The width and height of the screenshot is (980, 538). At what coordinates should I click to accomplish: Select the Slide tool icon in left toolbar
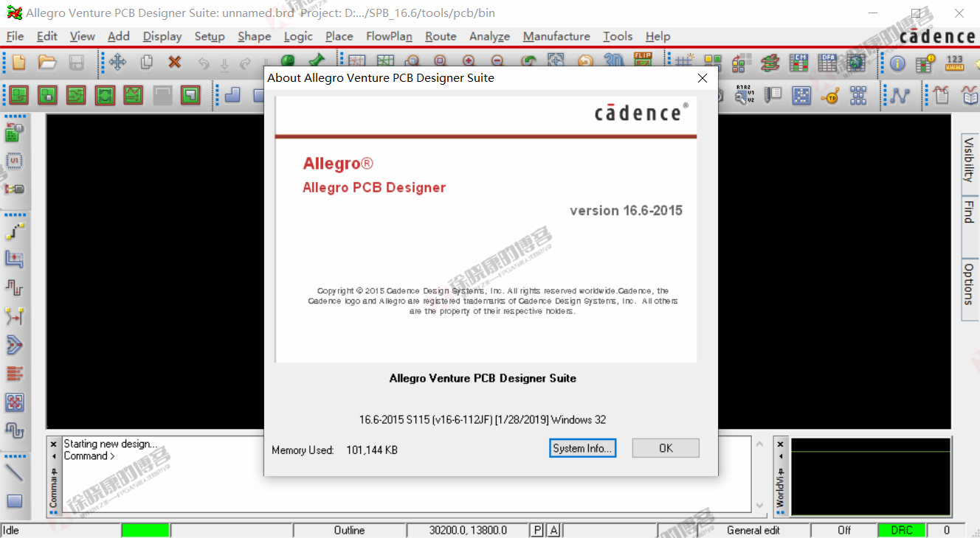[15, 259]
